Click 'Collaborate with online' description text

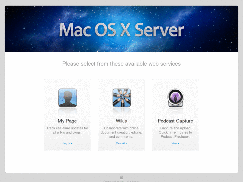[x=121, y=128]
